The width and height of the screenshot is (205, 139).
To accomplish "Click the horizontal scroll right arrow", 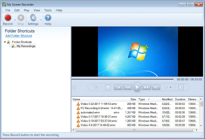I will pyautogui.click(x=196, y=130).
